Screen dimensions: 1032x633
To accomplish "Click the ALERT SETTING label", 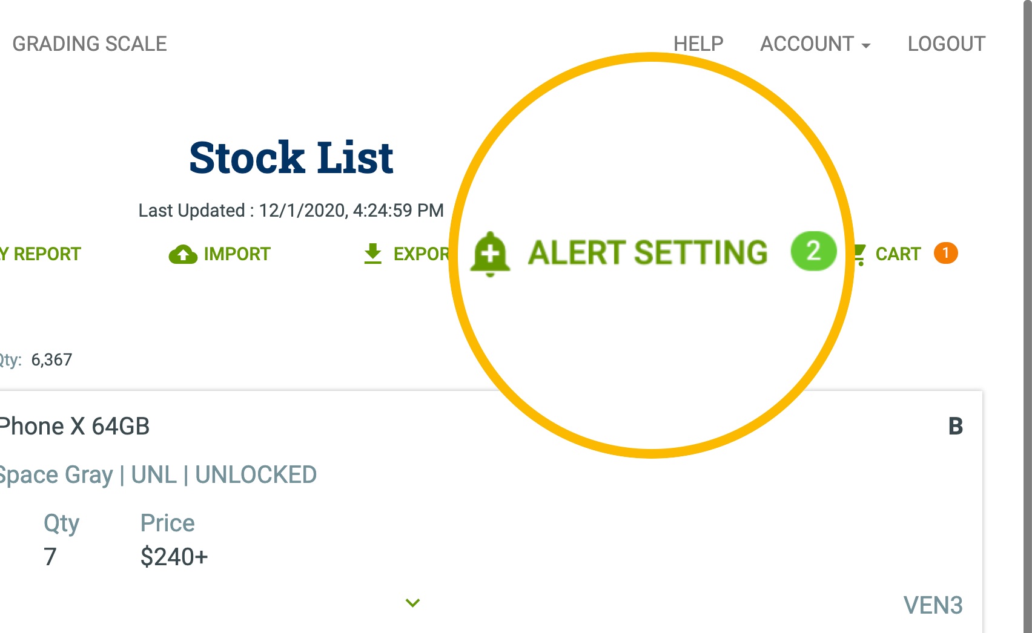I will pos(648,252).
